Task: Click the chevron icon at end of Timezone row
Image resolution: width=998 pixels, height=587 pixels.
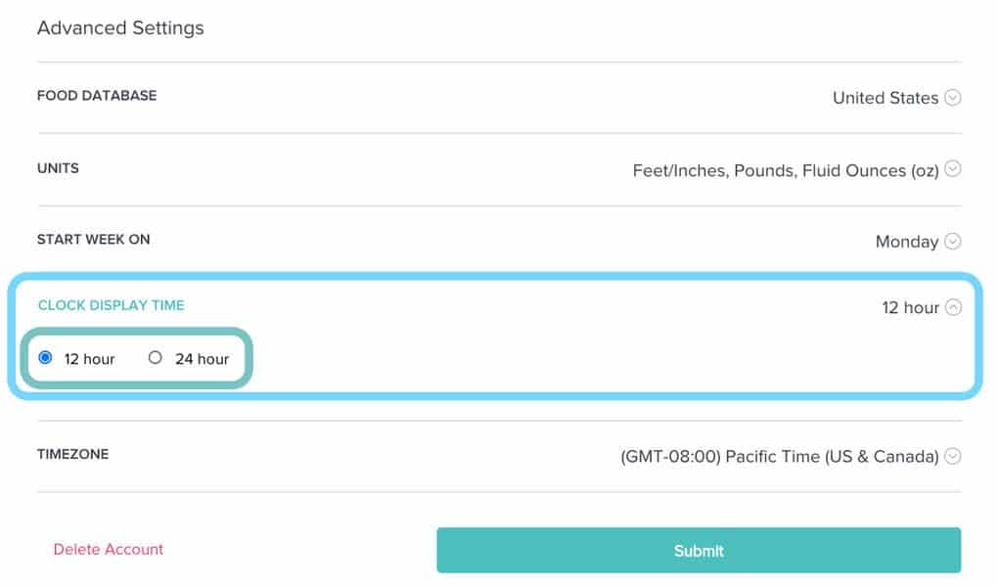Action: pyautogui.click(x=953, y=456)
